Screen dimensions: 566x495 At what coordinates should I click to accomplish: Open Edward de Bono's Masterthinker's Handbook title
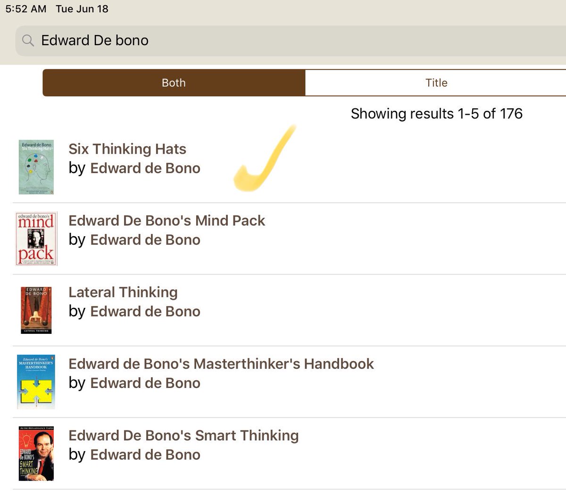(221, 364)
